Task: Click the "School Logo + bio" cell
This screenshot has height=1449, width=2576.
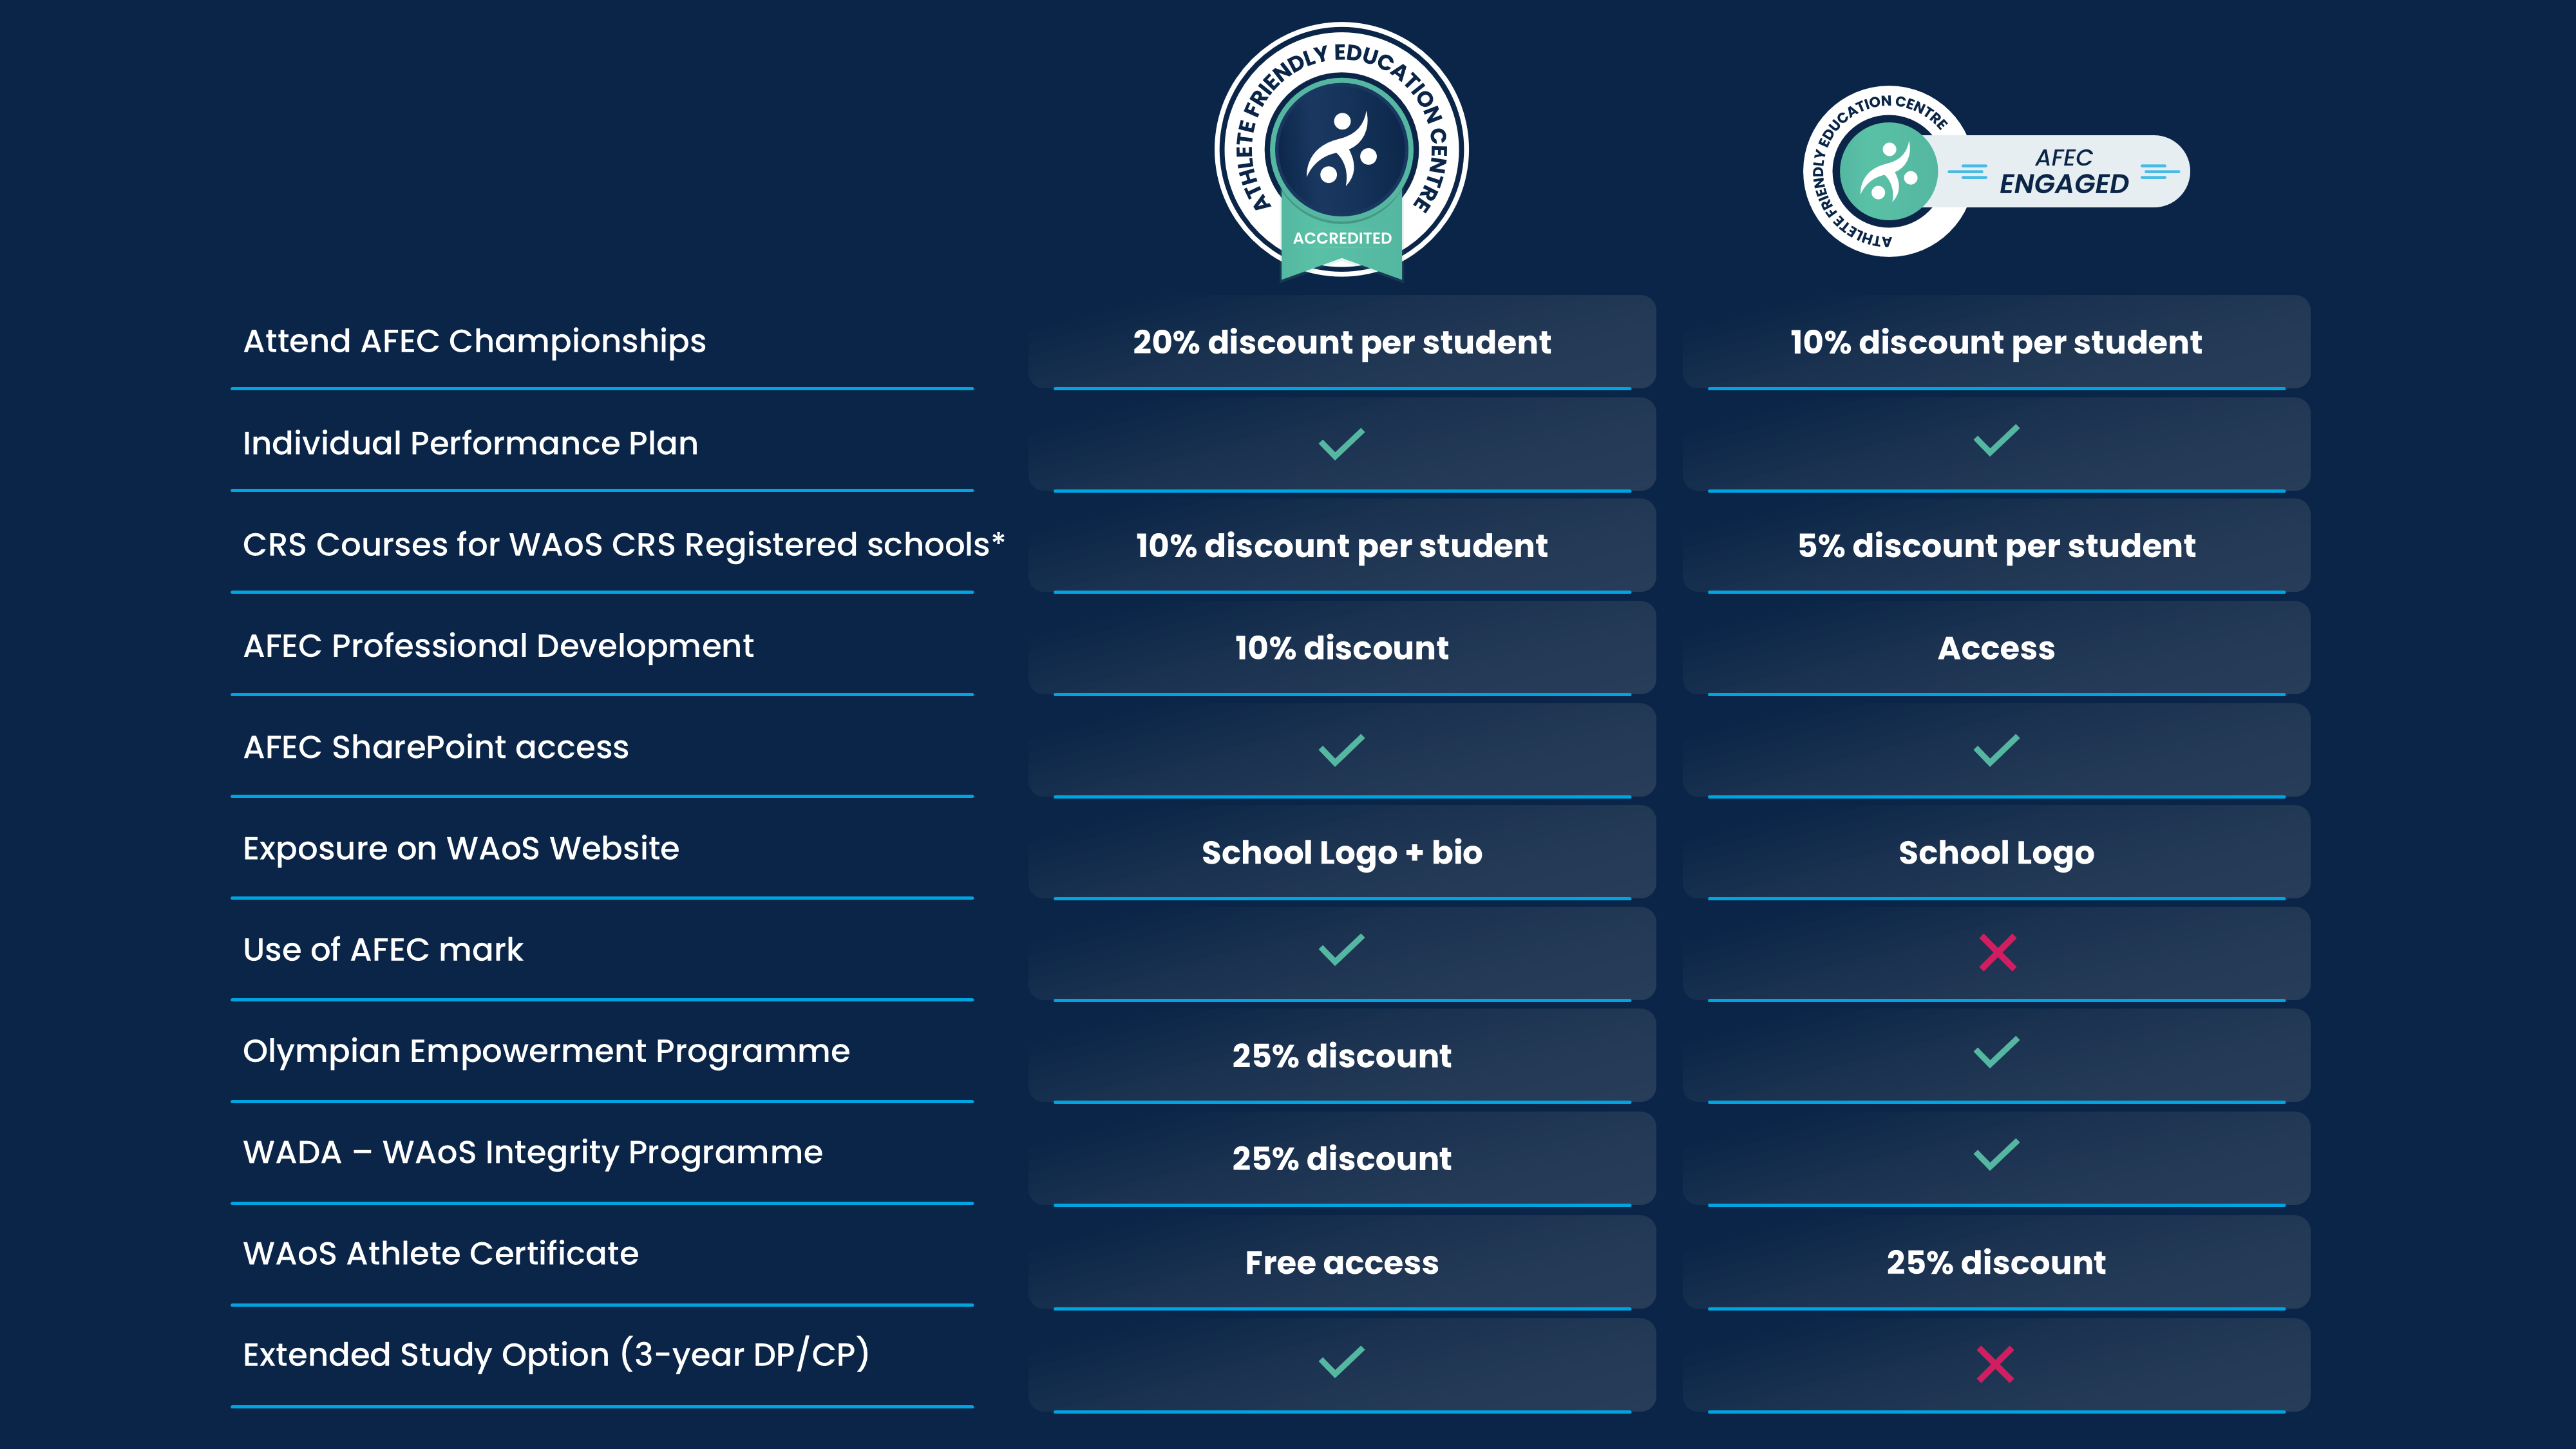Action: [1341, 852]
